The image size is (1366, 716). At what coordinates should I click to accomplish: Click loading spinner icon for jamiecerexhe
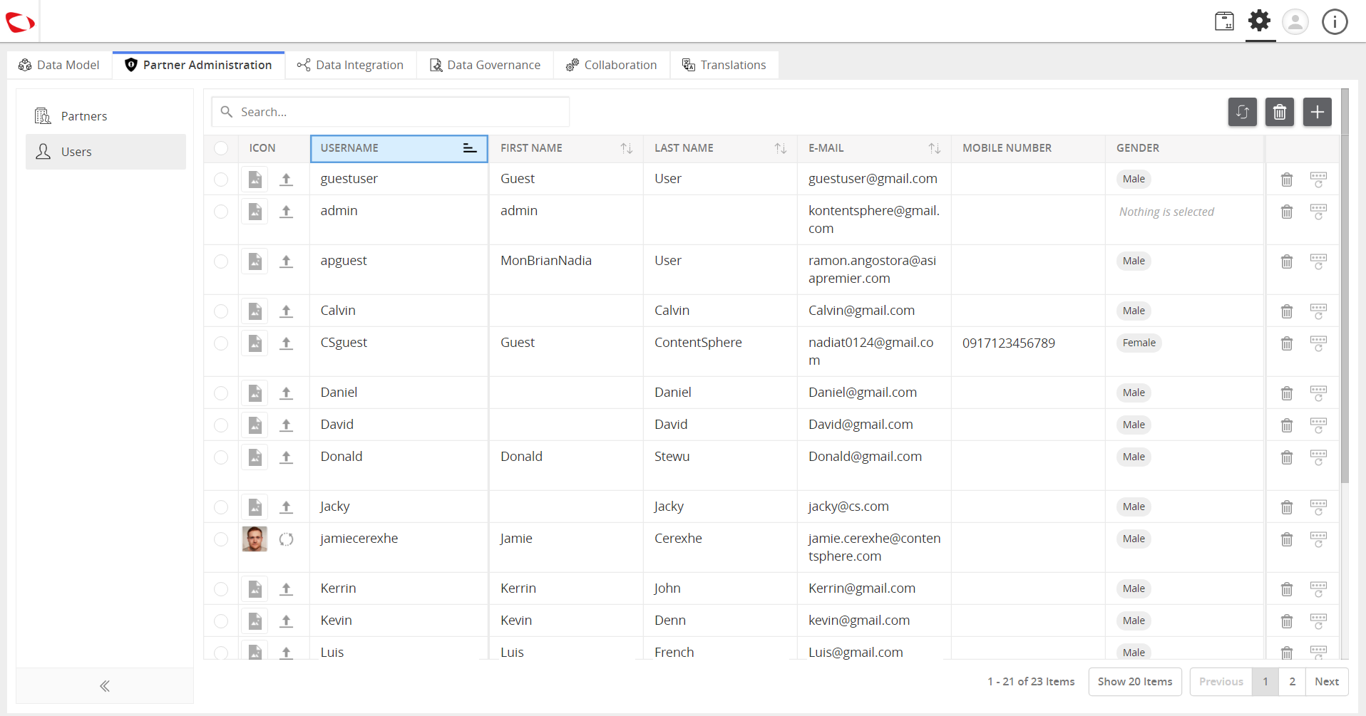click(286, 539)
